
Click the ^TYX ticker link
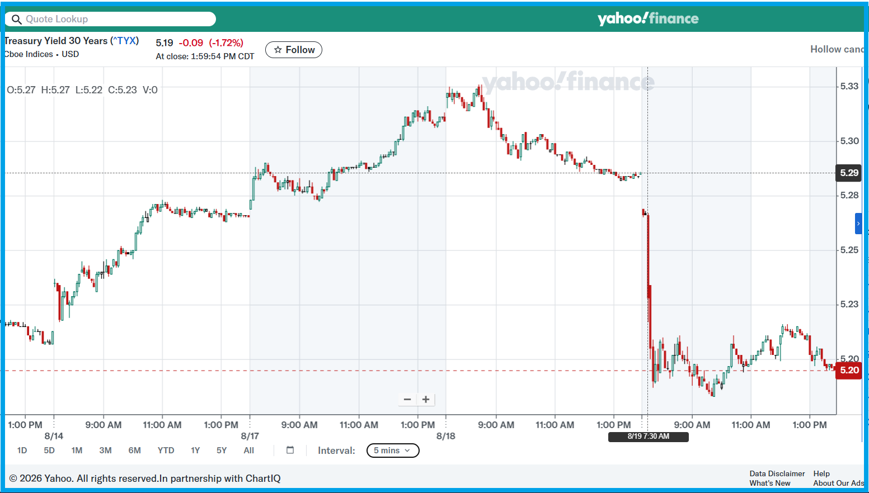pos(125,41)
